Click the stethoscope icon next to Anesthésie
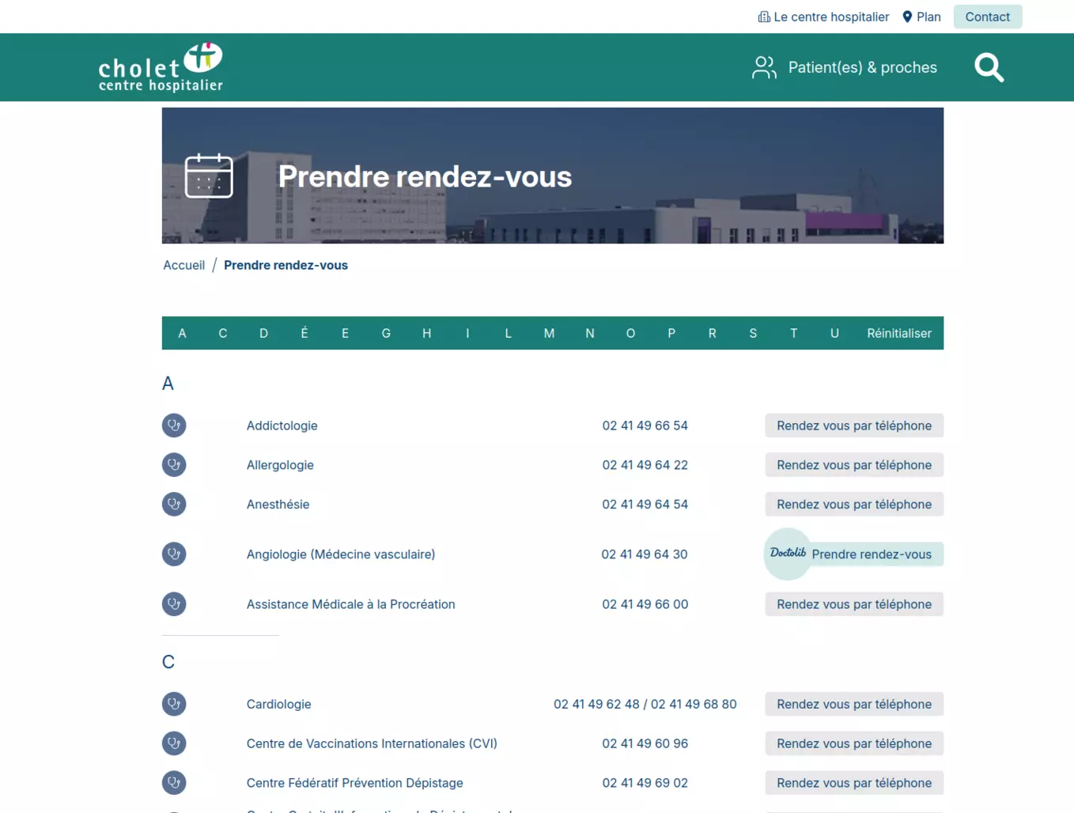This screenshot has height=813, width=1074. (x=174, y=505)
